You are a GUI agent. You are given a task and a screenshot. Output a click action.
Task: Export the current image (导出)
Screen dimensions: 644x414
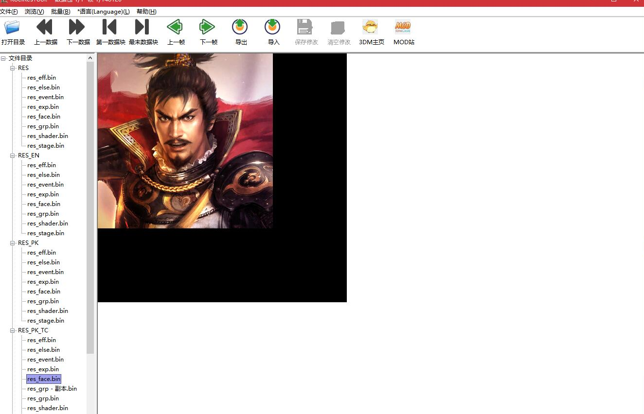[x=241, y=33]
